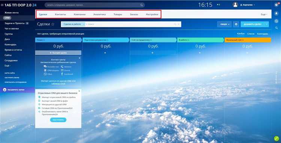
Task: Close the Контакт-центр panel
Action: coord(79,58)
